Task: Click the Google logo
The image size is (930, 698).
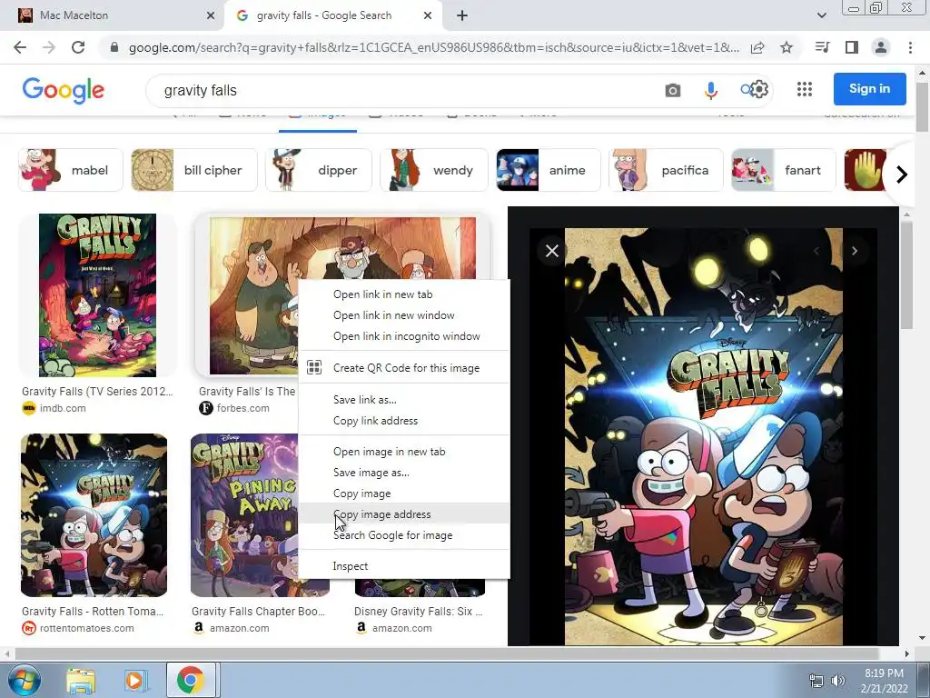Action: click(63, 90)
